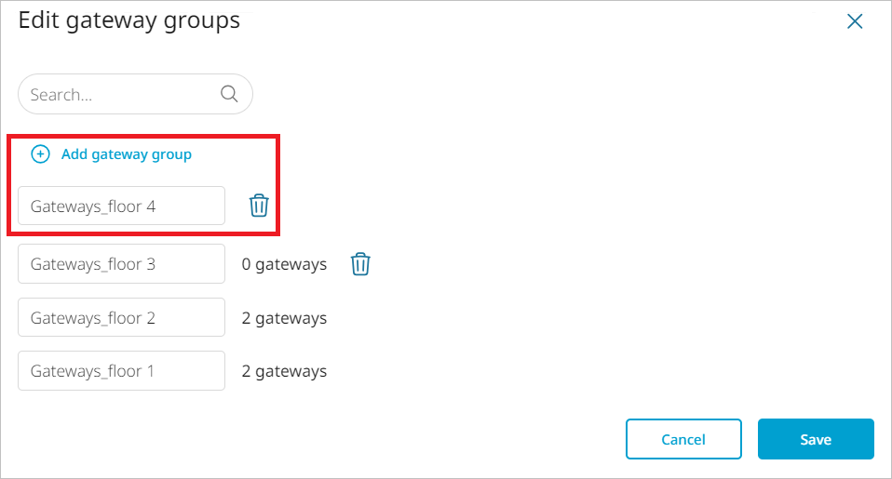This screenshot has width=892, height=479.
Task: Select the Gateways_floor 3 name field
Action: pyautogui.click(x=121, y=264)
